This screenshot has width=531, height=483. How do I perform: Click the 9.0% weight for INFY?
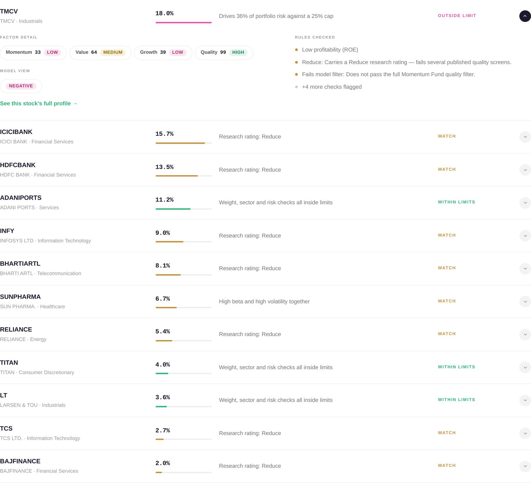pos(163,233)
